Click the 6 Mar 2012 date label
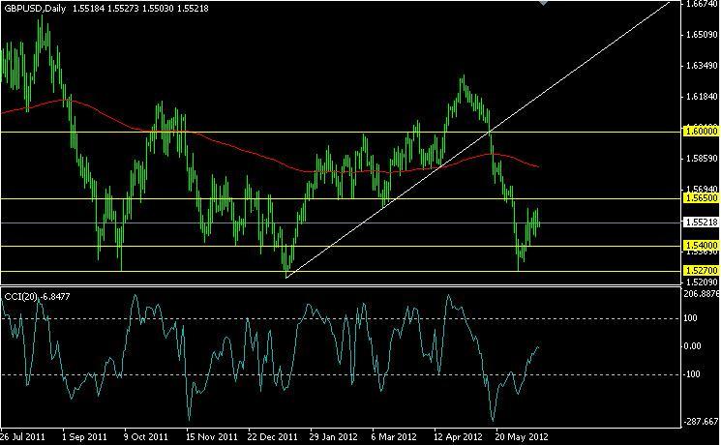 click(x=394, y=436)
